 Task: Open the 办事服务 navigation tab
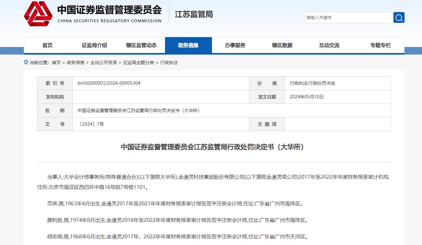tap(235, 45)
